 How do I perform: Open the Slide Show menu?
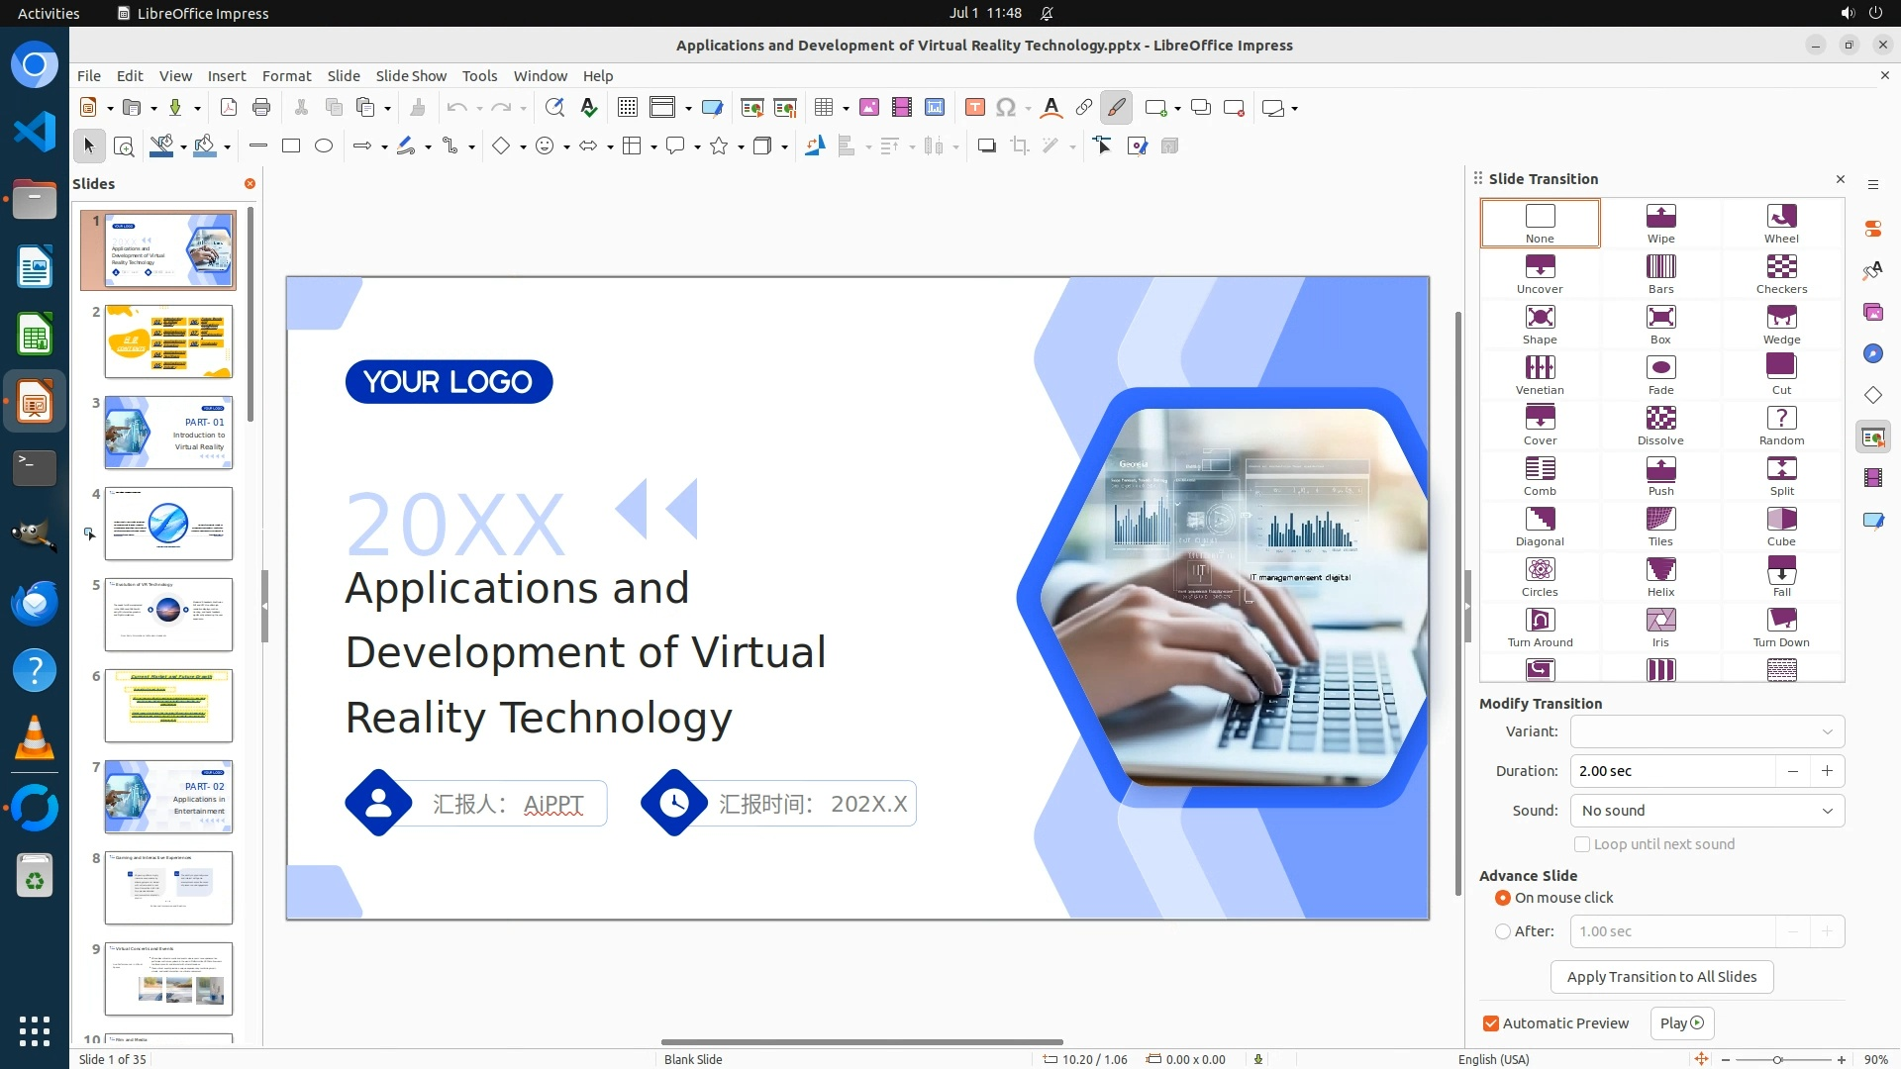[411, 76]
